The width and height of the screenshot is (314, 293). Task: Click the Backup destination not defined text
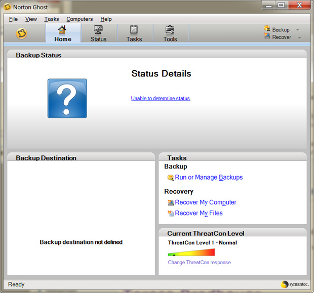[81, 242]
